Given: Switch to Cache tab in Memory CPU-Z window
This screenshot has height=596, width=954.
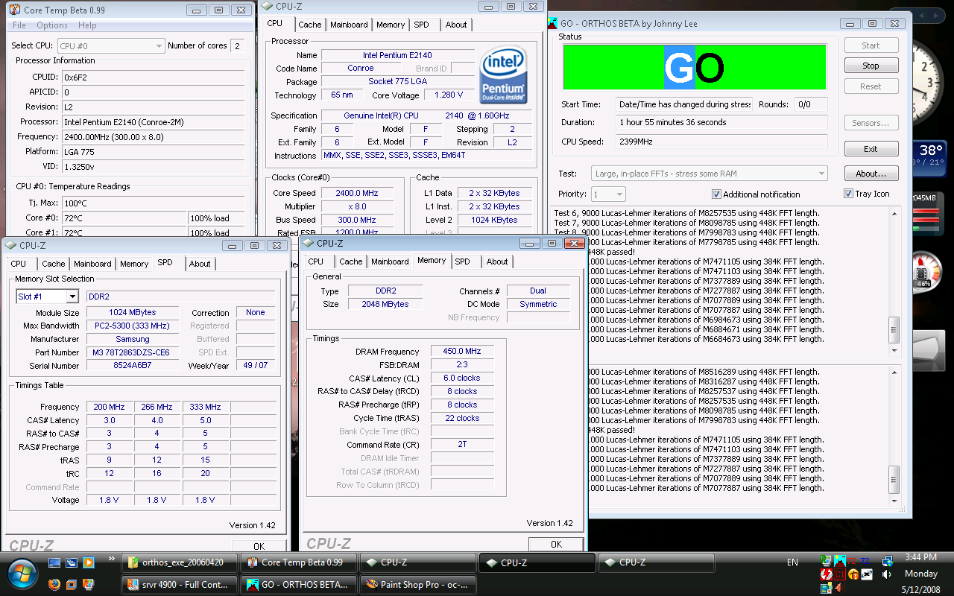Looking at the screenshot, I should [350, 261].
